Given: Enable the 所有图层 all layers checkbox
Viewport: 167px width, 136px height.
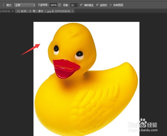Looking at the screenshot, I should point(111,5).
